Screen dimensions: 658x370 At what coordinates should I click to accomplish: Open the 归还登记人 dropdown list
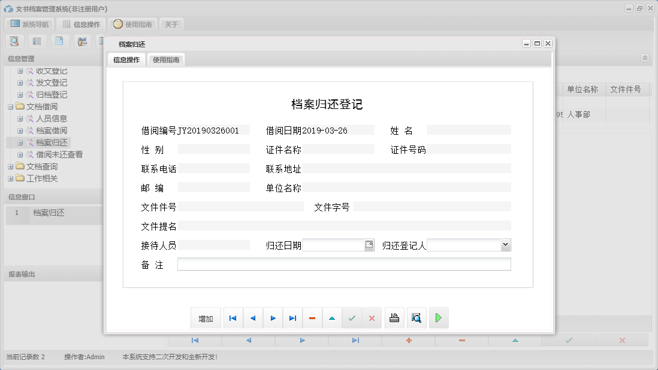[x=505, y=244]
